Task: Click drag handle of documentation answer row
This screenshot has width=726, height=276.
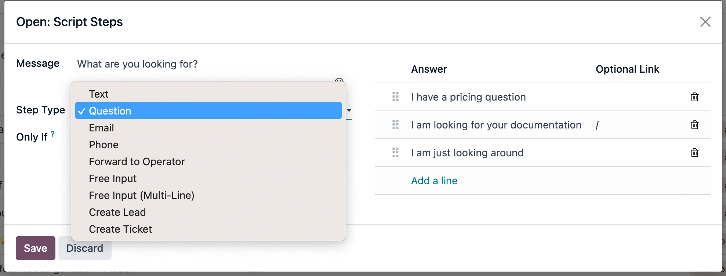Action: point(395,125)
